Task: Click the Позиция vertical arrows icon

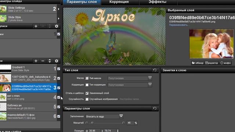Action: [118, 131]
